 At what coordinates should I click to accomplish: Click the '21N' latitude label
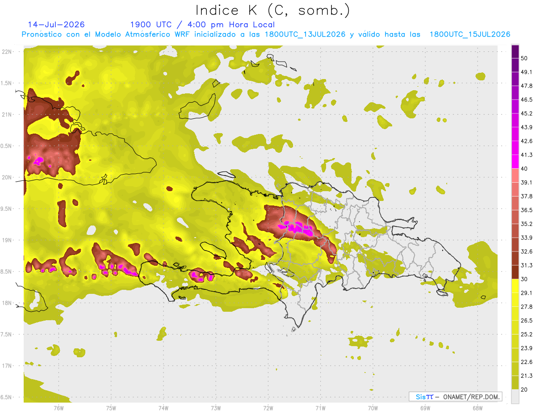7,114
